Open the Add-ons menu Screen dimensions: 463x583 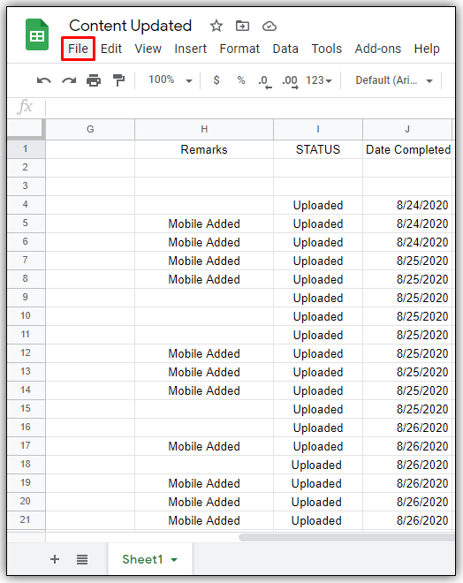378,49
